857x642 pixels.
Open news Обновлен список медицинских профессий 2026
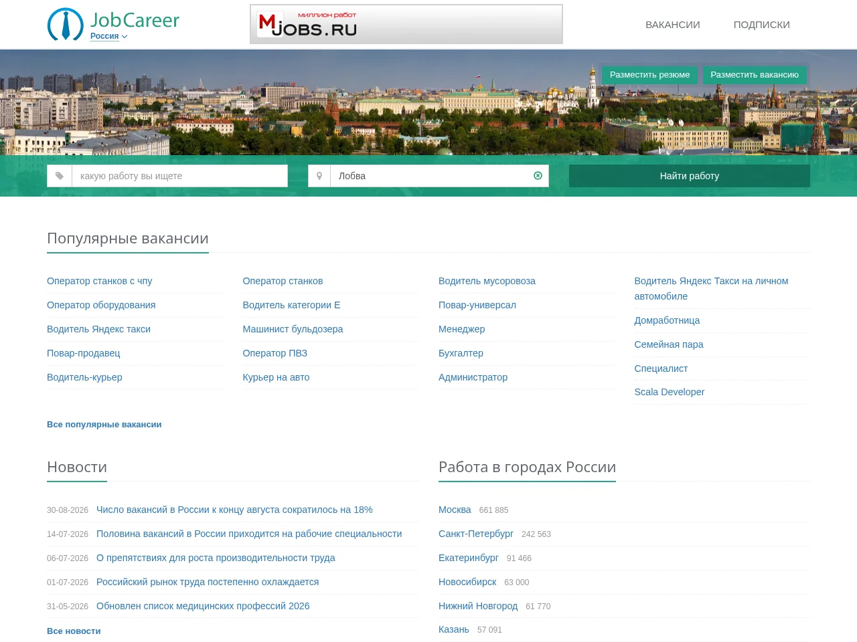203,606
